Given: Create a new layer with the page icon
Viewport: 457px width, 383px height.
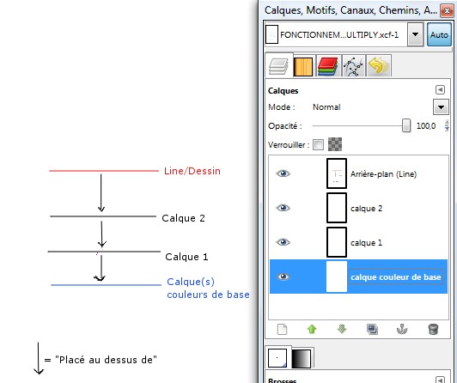Looking at the screenshot, I should point(282,330).
